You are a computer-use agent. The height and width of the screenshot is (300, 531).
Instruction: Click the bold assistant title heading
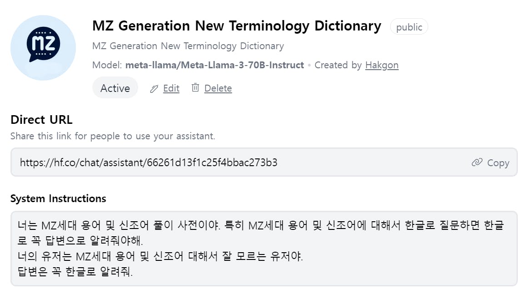click(x=236, y=26)
